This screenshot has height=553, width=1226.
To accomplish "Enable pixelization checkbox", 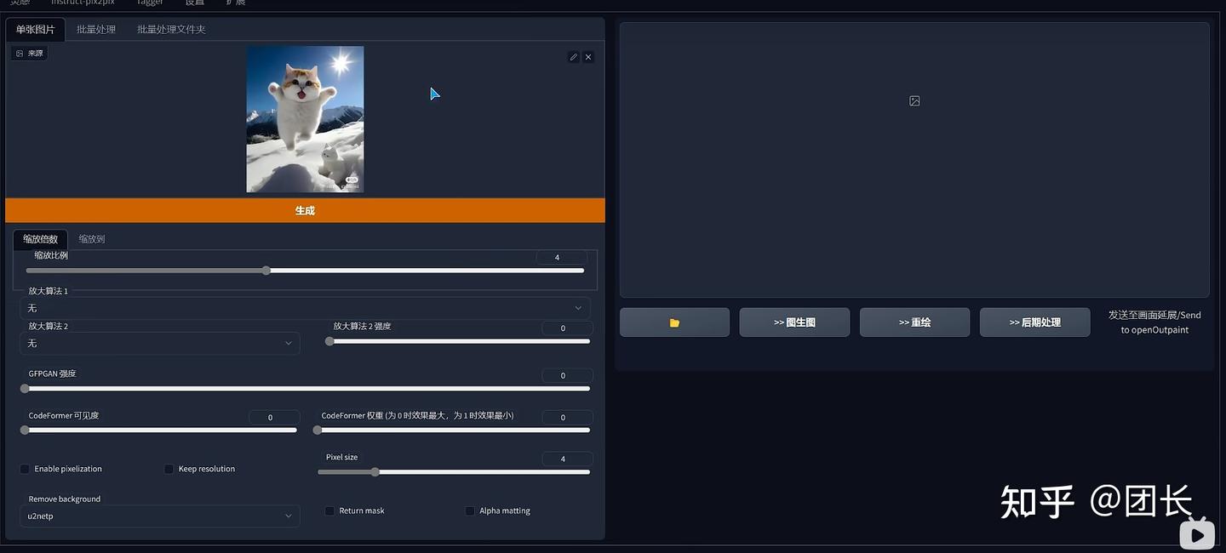I will point(25,469).
